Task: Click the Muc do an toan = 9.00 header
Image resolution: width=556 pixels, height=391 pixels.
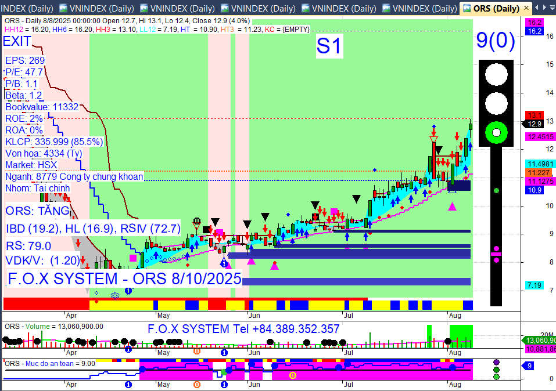Action: 50,364
